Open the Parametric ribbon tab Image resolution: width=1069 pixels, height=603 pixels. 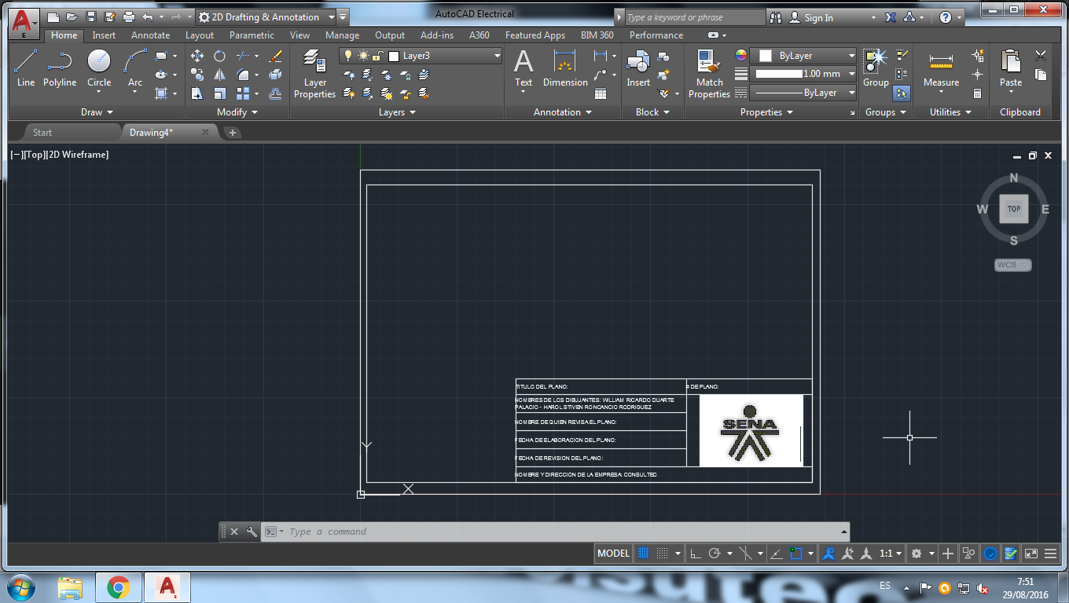tap(252, 35)
